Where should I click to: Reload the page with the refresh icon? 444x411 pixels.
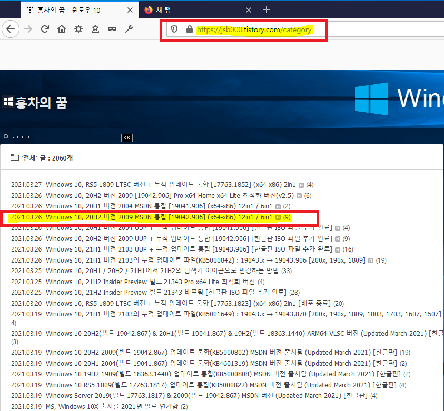point(45,29)
